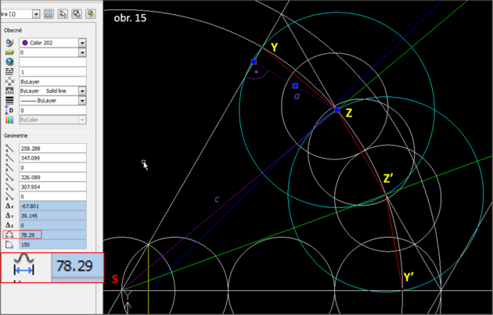Click the start point X icon
The image size is (493, 315).
point(9,149)
